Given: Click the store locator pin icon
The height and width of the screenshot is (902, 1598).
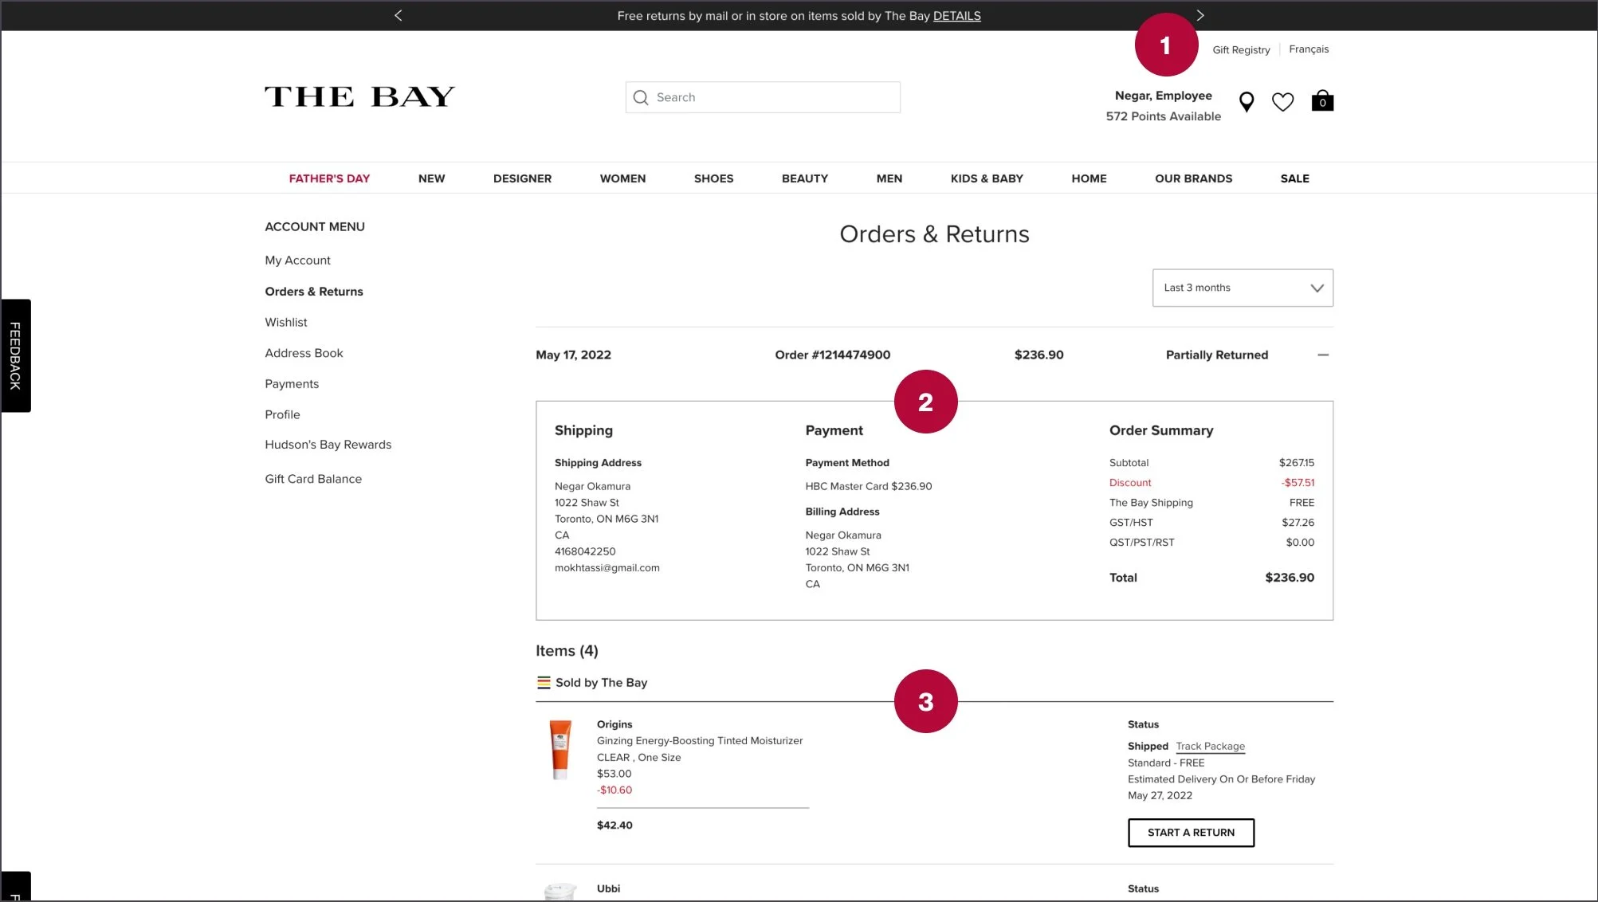Looking at the screenshot, I should click(x=1247, y=102).
